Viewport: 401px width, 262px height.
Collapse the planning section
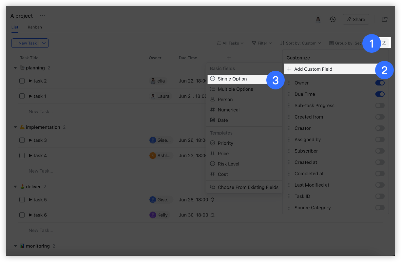pyautogui.click(x=15, y=68)
